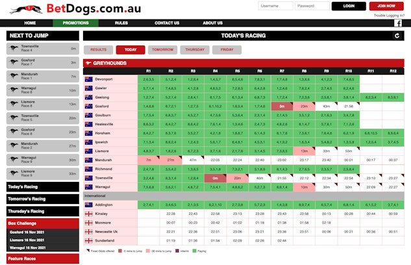Click the Monmore England flag icon

click(x=88, y=223)
